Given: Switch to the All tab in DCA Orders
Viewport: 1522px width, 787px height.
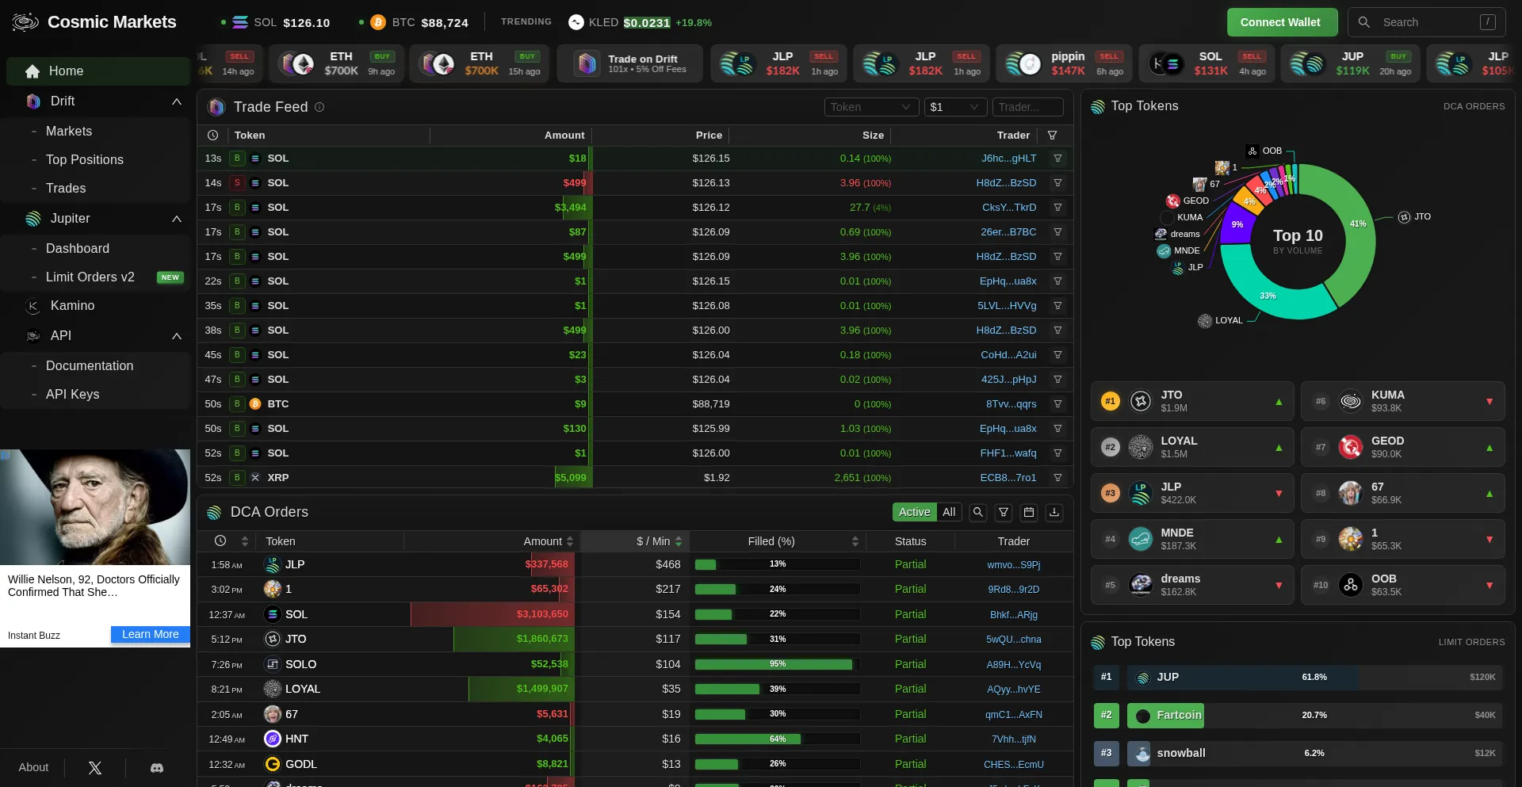Looking at the screenshot, I should [x=949, y=512].
